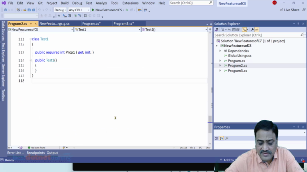This screenshot has width=307, height=172.
Task: Toggle auto-hide pin on Solution Explorer panel
Action: 298,24
